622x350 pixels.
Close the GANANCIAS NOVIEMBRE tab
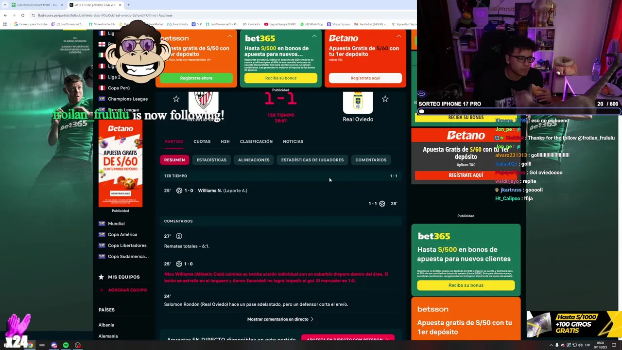pos(62,5)
